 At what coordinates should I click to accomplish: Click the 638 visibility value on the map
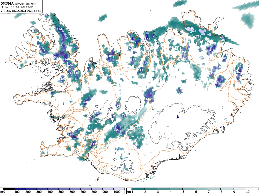[x=70, y=44]
